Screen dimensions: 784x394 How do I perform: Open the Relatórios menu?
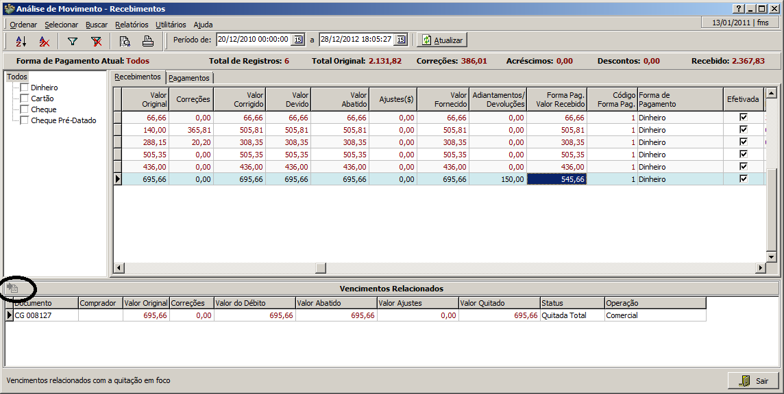(132, 25)
